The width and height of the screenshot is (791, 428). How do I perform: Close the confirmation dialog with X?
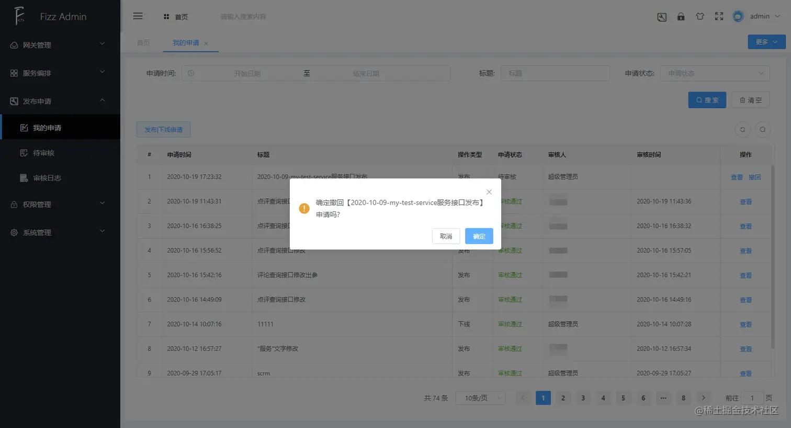[x=489, y=192]
